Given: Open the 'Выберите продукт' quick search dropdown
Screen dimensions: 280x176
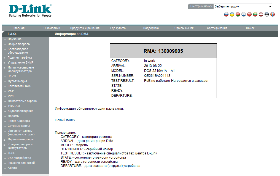Looking at the screenshot, I should coord(243,6).
